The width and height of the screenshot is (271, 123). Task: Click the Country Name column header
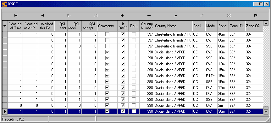coord(173,26)
